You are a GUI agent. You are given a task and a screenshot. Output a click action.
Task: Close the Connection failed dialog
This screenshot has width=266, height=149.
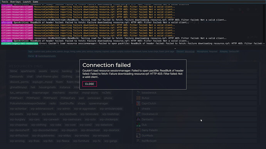[x=89, y=84]
